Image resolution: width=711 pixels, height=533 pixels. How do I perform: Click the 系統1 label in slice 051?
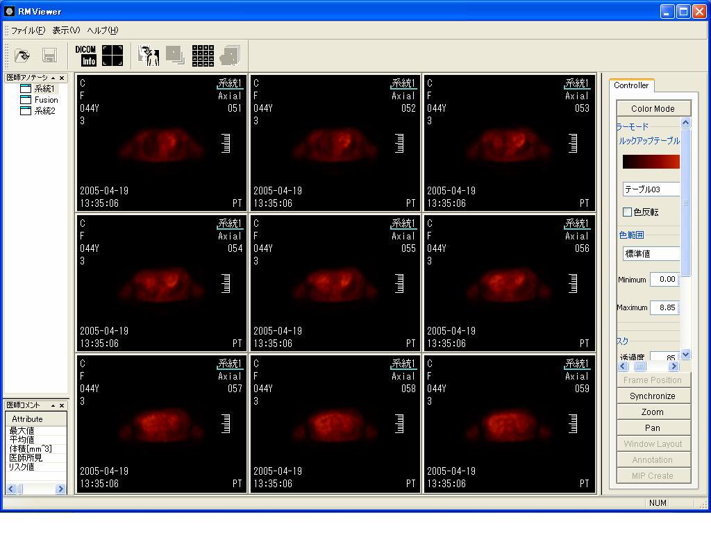(229, 83)
